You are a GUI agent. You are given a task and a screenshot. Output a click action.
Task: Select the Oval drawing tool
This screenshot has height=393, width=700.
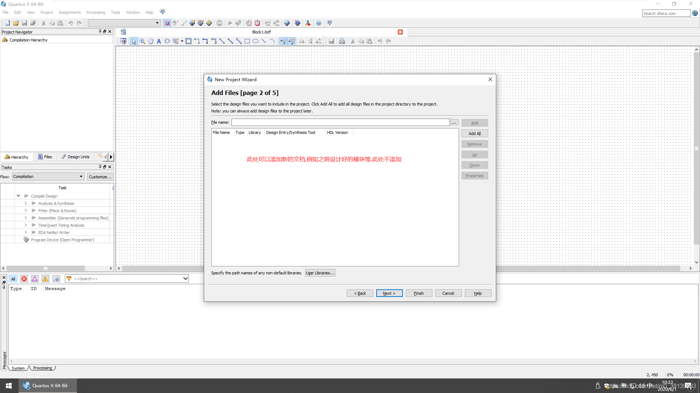(256, 41)
